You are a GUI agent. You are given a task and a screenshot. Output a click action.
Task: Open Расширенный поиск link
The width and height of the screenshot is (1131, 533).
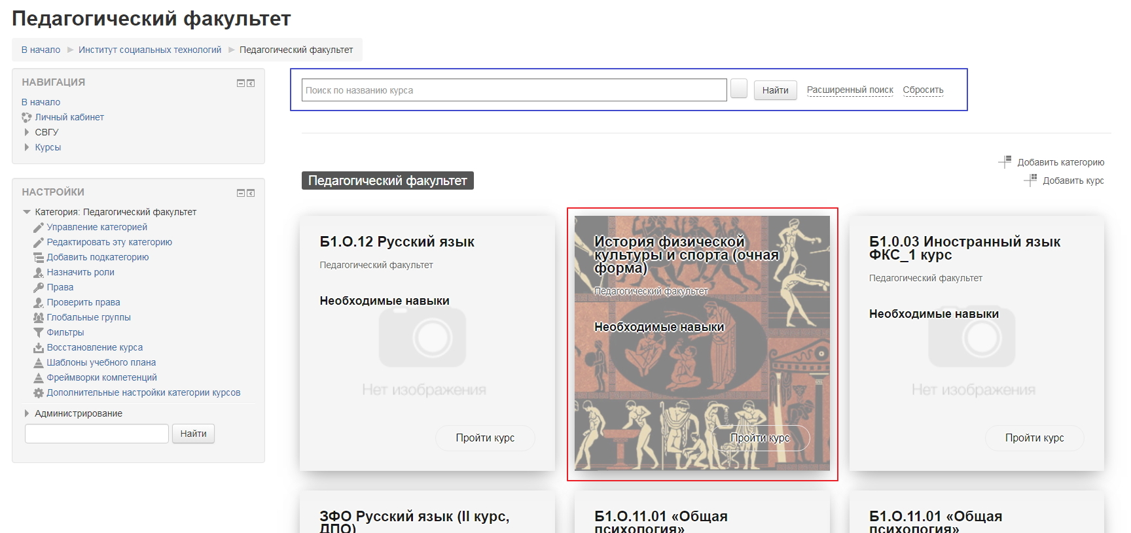[x=850, y=90]
